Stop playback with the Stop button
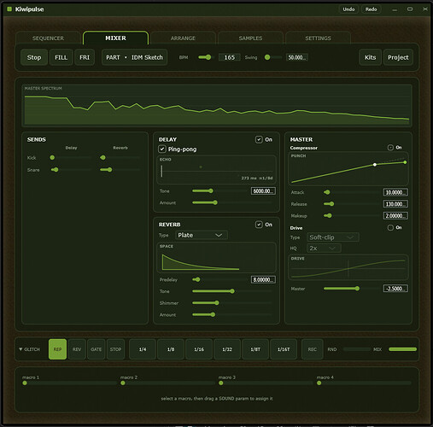433x427 pixels. click(x=34, y=57)
